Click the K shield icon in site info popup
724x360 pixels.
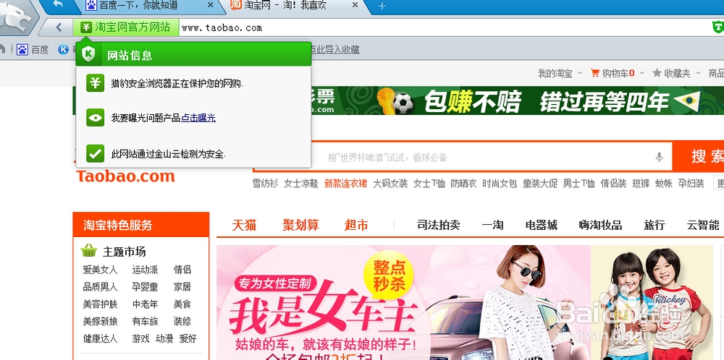point(88,55)
